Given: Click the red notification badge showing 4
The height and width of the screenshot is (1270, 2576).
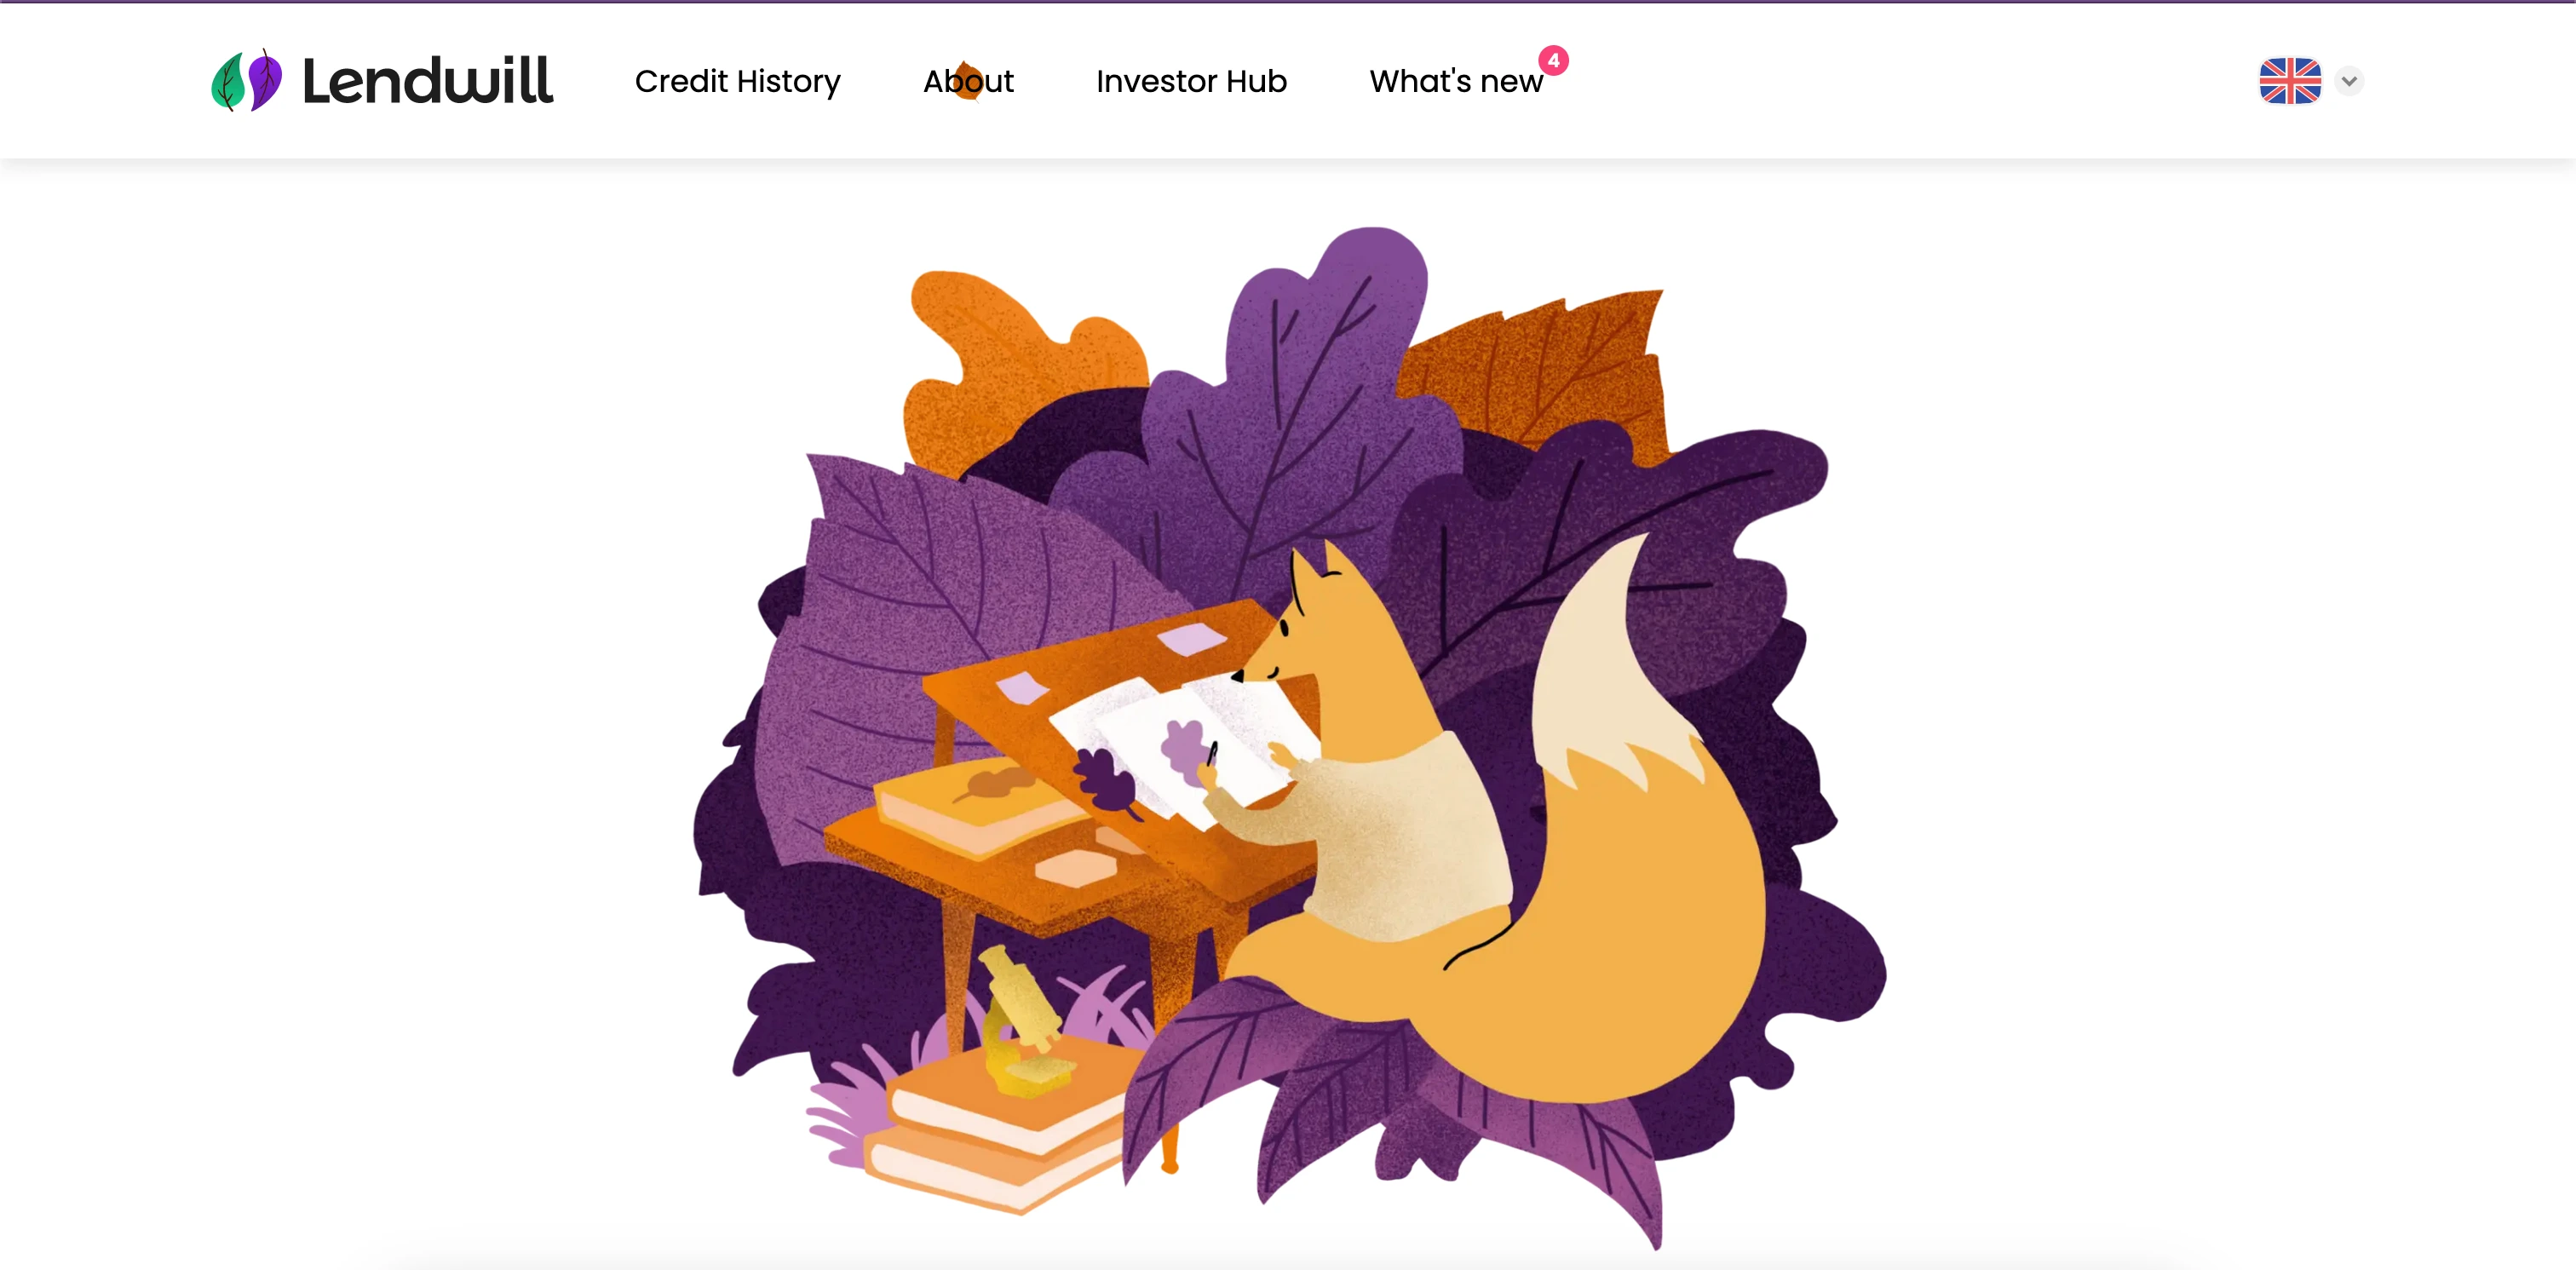Looking at the screenshot, I should (x=1553, y=60).
